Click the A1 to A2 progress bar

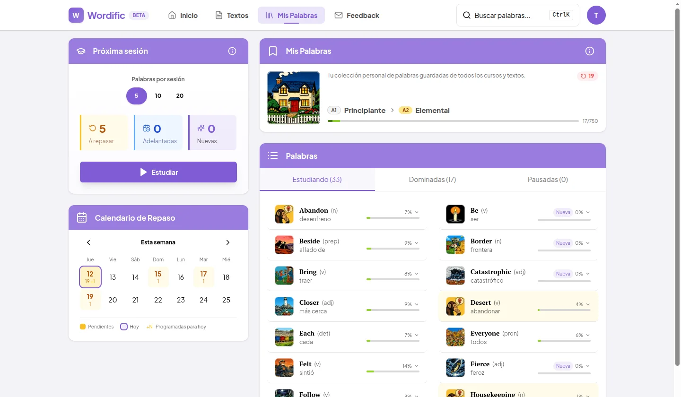[x=453, y=121]
